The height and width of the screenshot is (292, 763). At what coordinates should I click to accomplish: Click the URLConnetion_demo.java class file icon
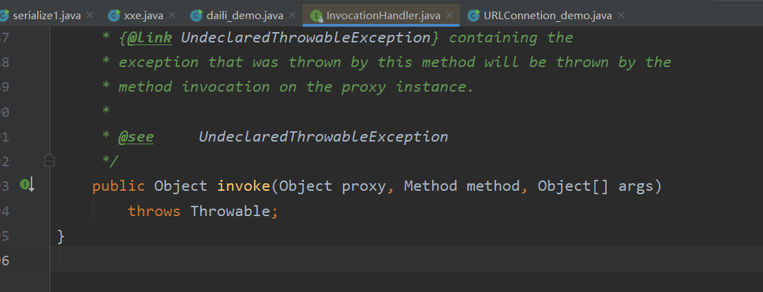tap(474, 16)
